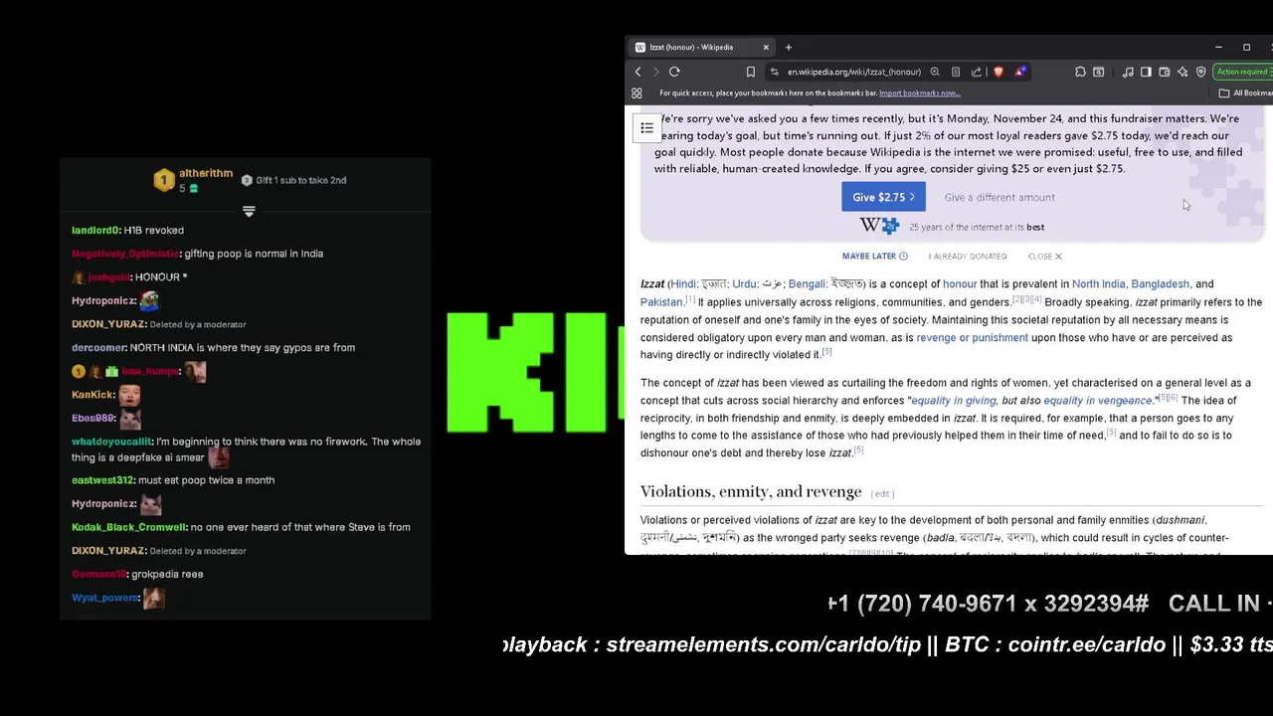Toggle the Wikipedia table of contents icon

(x=647, y=128)
